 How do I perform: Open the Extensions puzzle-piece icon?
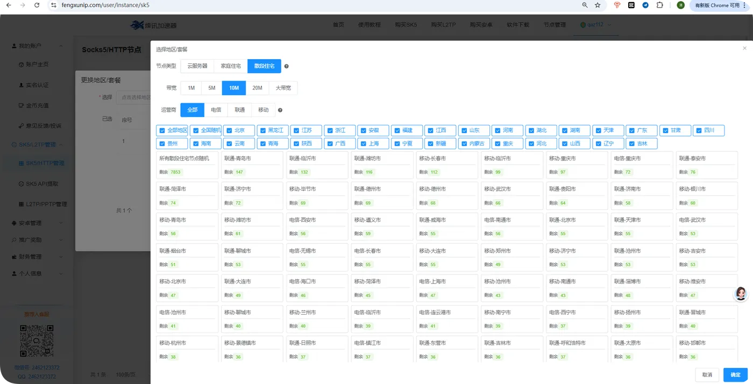click(x=660, y=5)
